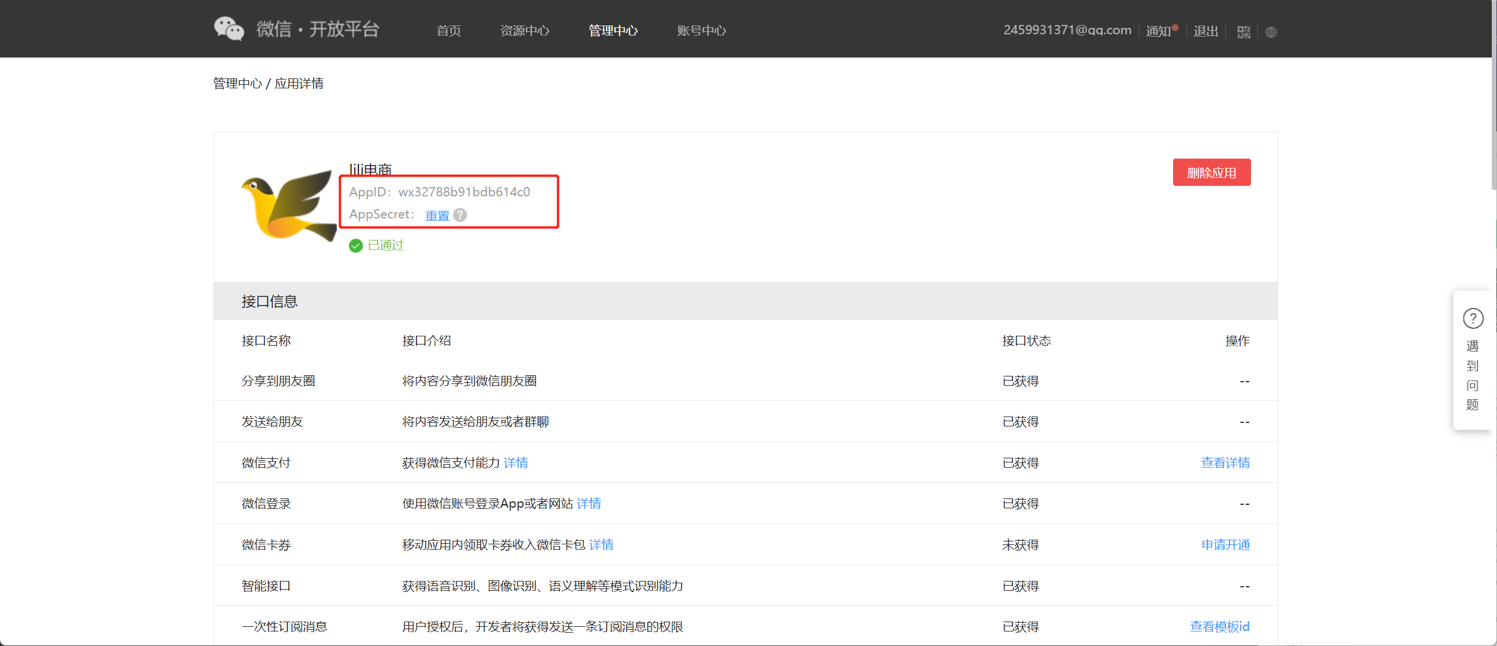Screen dimensions: 1497x646
Task: Open 账号中心 in top navigation
Action: click(x=701, y=30)
